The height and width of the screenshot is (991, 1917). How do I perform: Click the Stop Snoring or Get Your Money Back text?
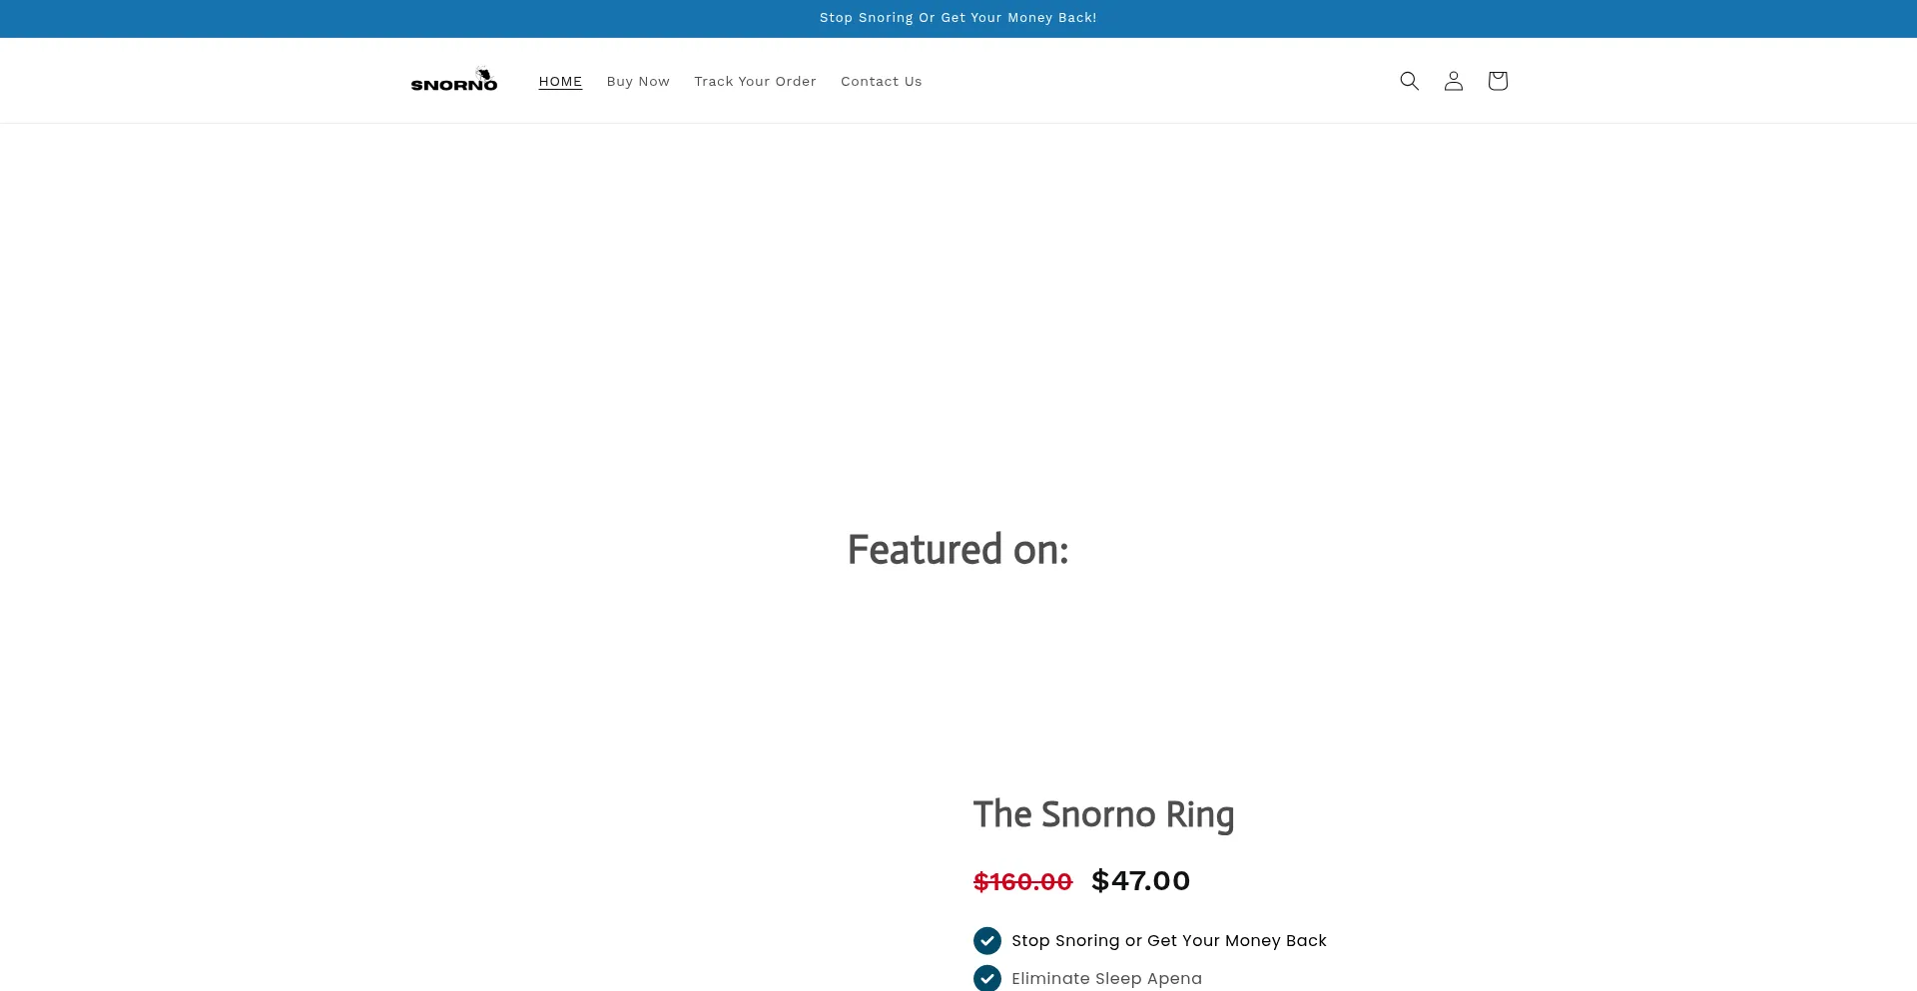tap(1167, 940)
